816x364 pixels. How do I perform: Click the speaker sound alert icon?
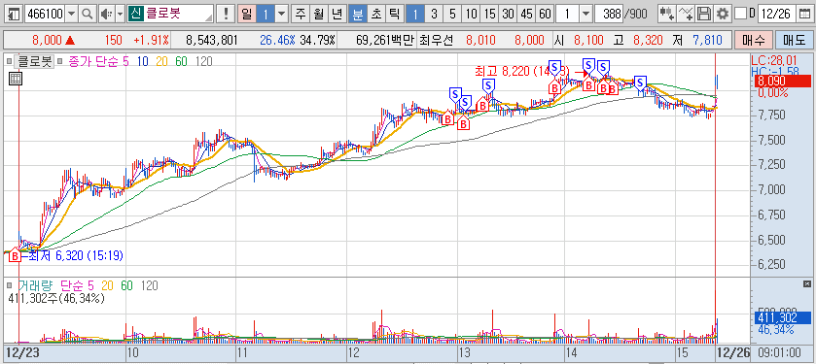tap(107, 14)
